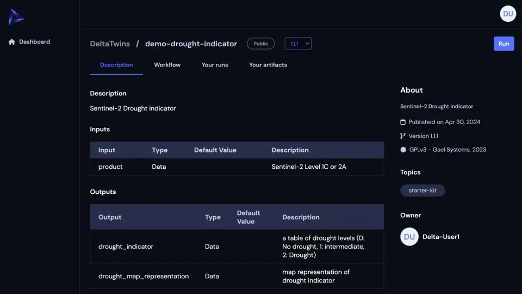Click the DeltaTwins triangle logo
Screen dimensions: 522x294
[16, 17]
